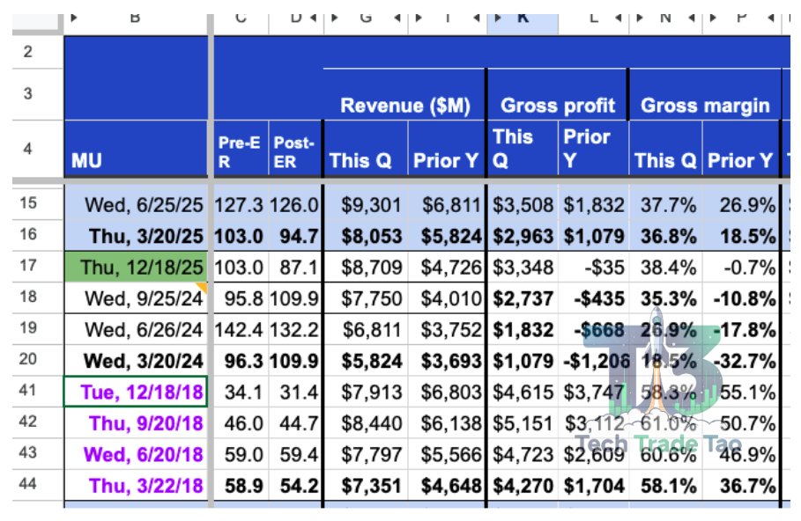Click the -0.7% prior margin cell
This screenshot has width=801, height=521.
tap(741, 267)
